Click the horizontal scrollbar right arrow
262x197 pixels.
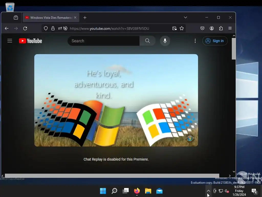pyautogui.click(x=230, y=176)
